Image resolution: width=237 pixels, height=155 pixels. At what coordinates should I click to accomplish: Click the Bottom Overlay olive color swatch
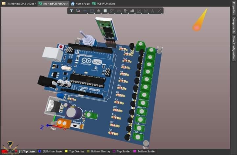tap(88, 151)
